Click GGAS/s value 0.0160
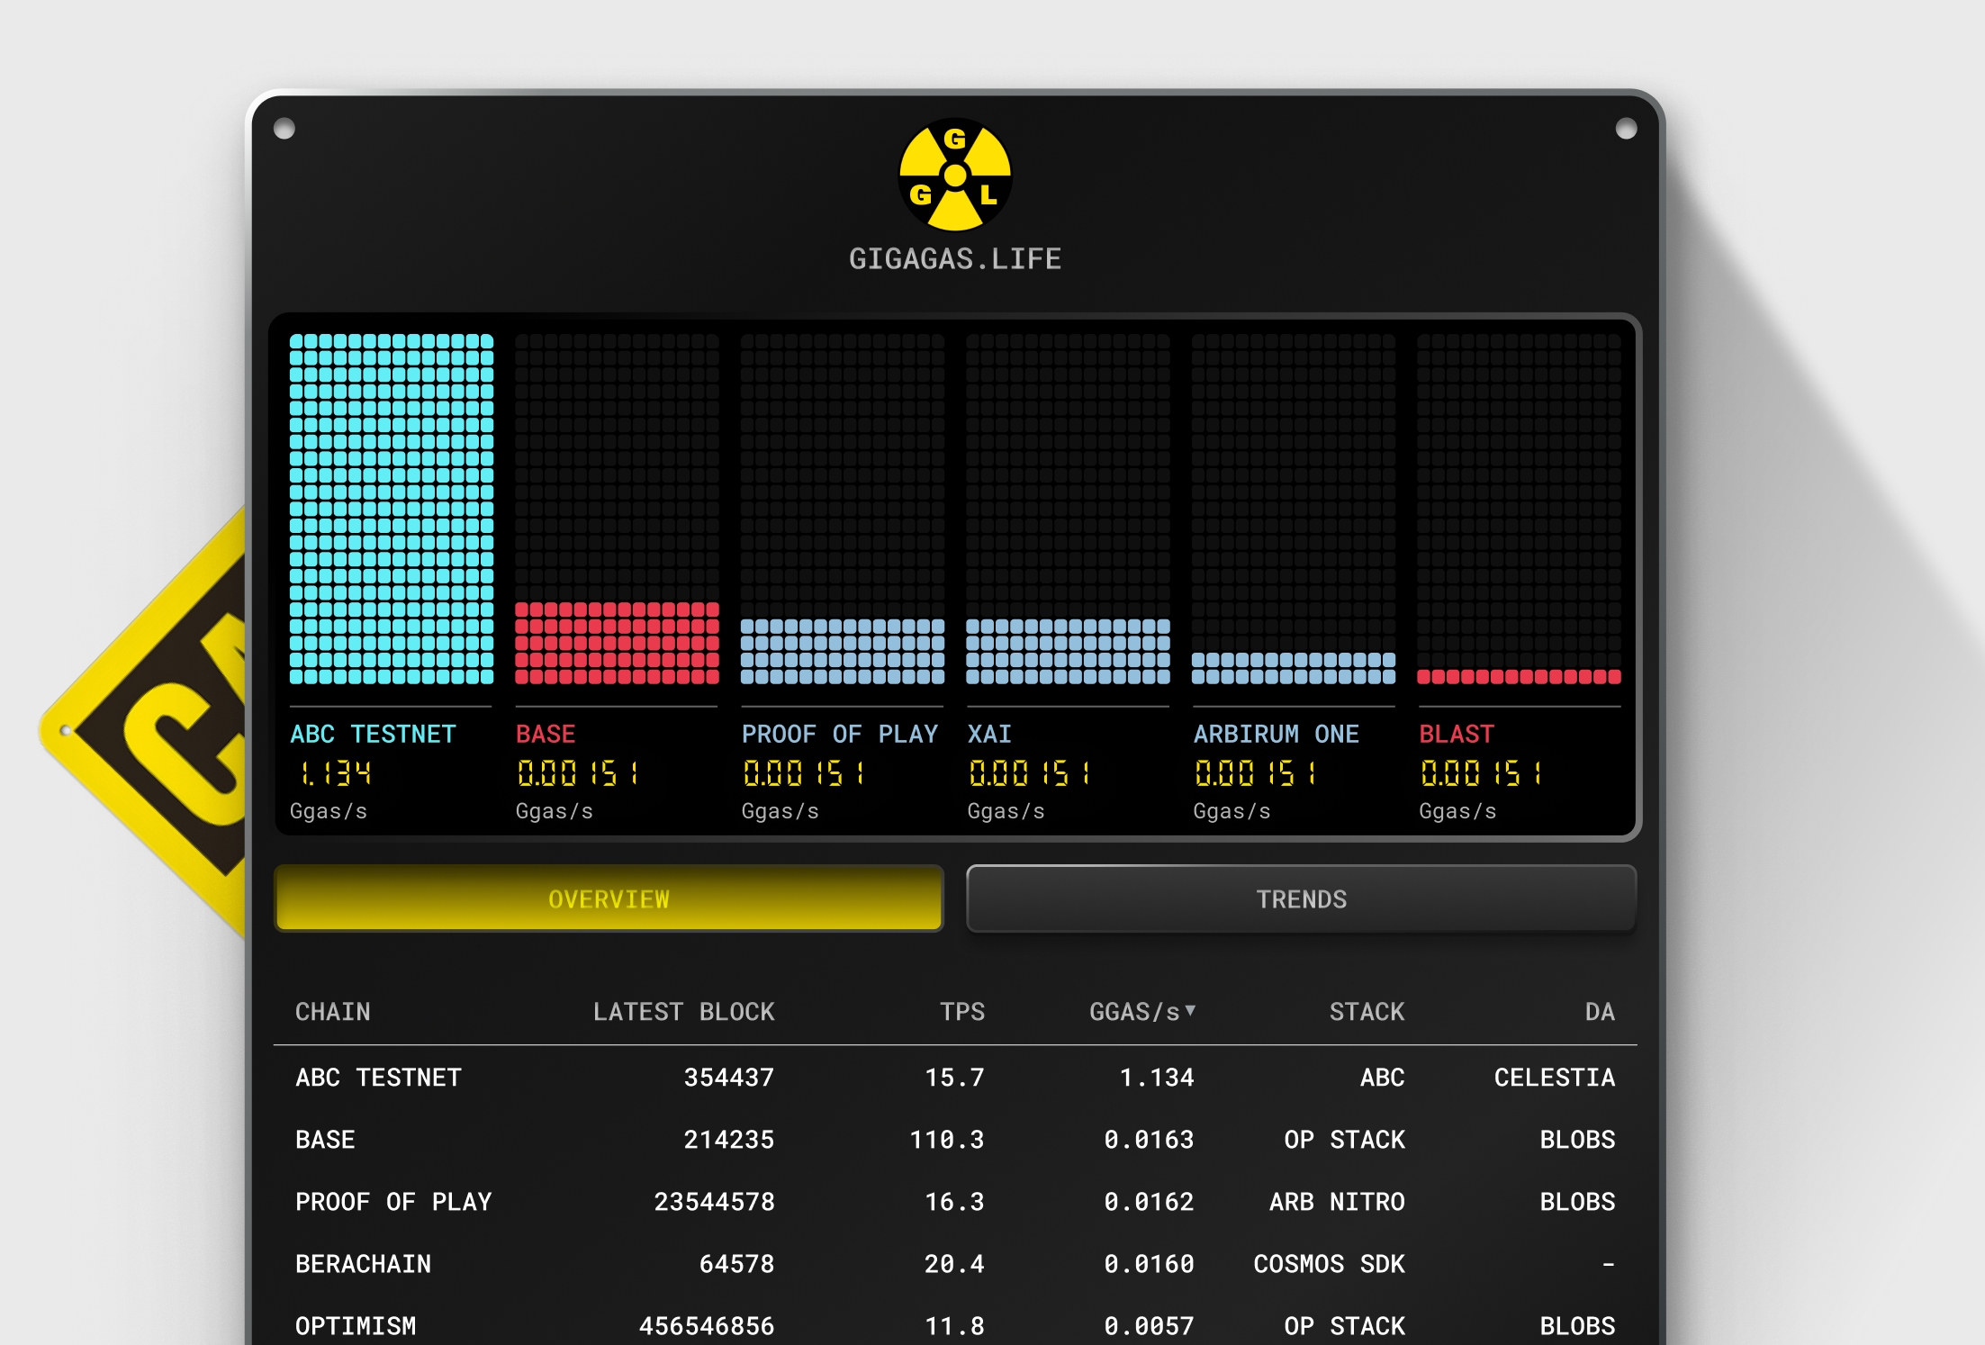 pyautogui.click(x=1150, y=1263)
